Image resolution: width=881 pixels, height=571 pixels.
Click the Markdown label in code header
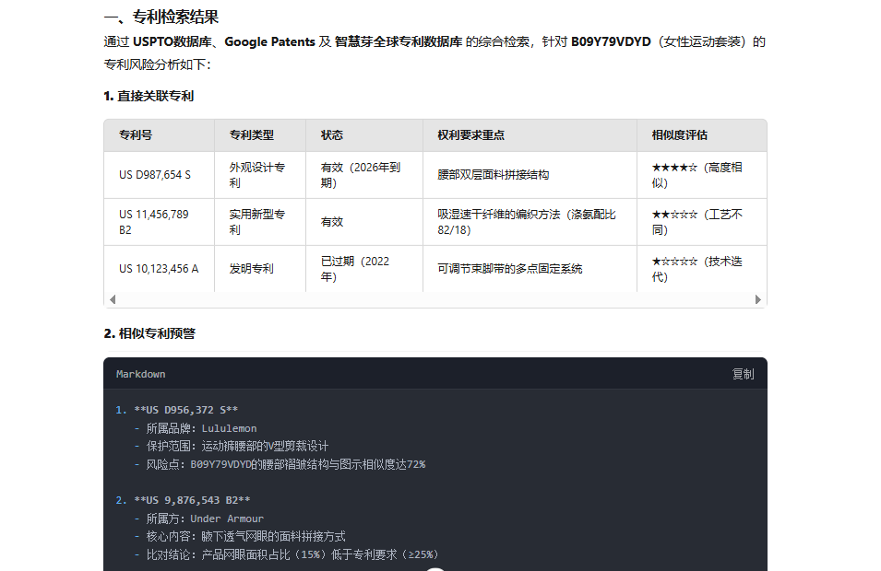click(140, 374)
